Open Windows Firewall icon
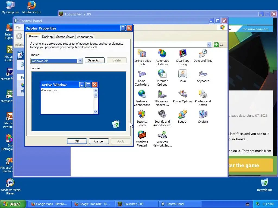The height and width of the screenshot is (208, 278). (142, 139)
